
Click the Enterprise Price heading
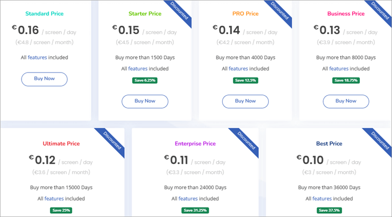click(x=195, y=143)
